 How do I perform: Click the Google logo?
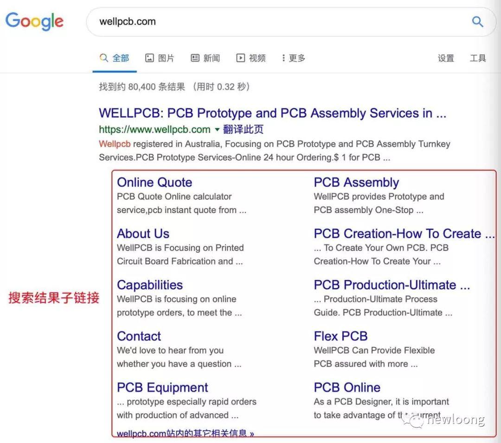pyautogui.click(x=34, y=21)
